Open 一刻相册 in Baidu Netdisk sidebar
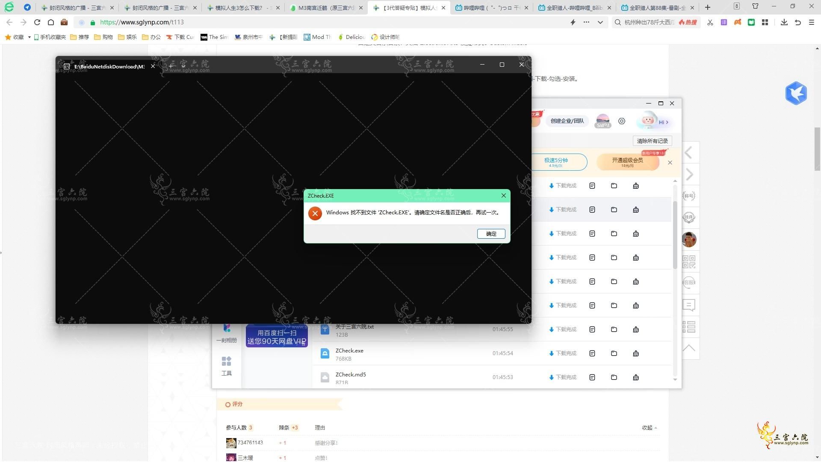821x462 pixels. [226, 334]
